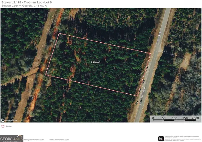This screenshot has height=142, width=202.
Task: Click the 2.178-AC parcel label
Action: (95, 62)
